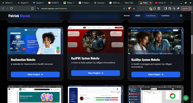Open the HealJunction Website preview image

click(x=35, y=41)
